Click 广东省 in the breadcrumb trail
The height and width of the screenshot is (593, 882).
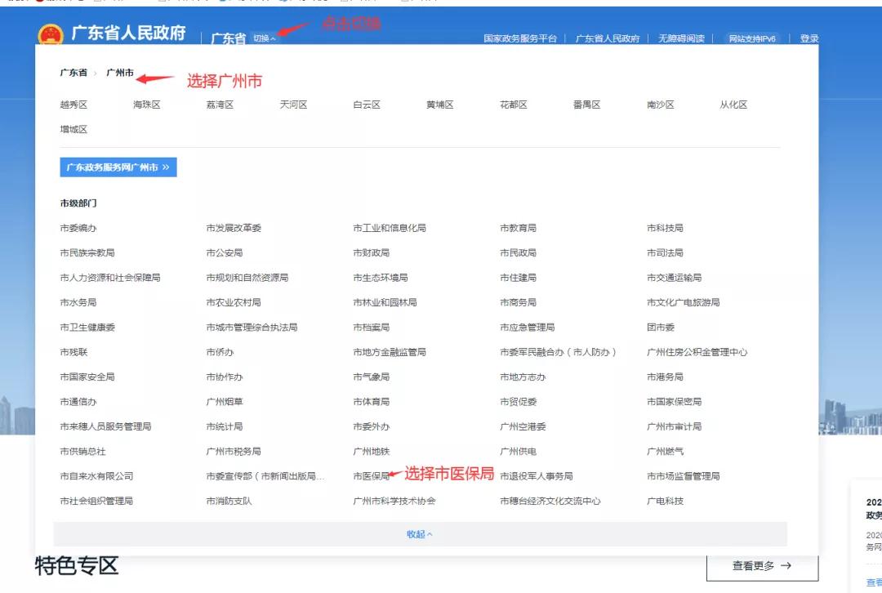click(71, 73)
